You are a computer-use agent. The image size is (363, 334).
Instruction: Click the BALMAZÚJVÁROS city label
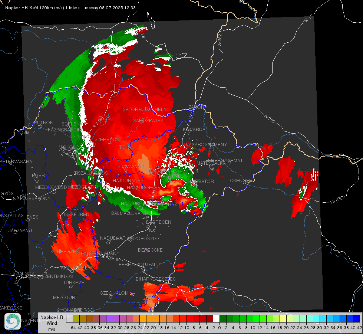tap(131, 213)
